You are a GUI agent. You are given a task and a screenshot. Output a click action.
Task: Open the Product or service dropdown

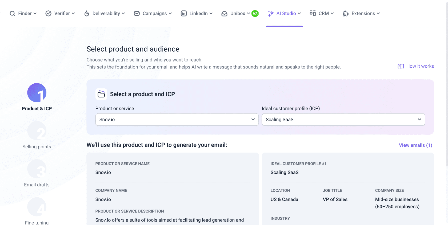click(x=177, y=120)
